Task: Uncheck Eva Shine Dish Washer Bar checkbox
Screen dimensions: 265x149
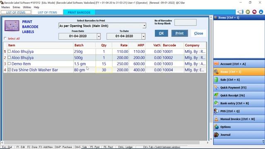Action: 9,70
